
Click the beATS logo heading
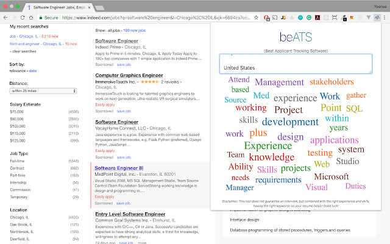click(x=296, y=37)
